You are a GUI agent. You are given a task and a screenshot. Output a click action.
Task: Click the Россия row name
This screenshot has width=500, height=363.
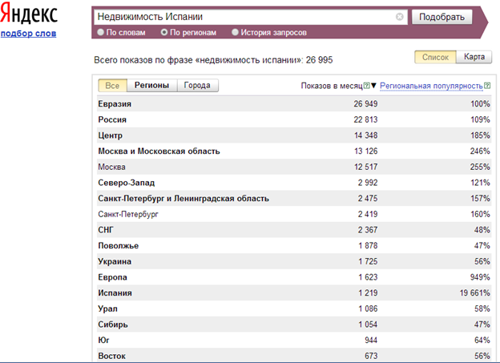(x=112, y=119)
